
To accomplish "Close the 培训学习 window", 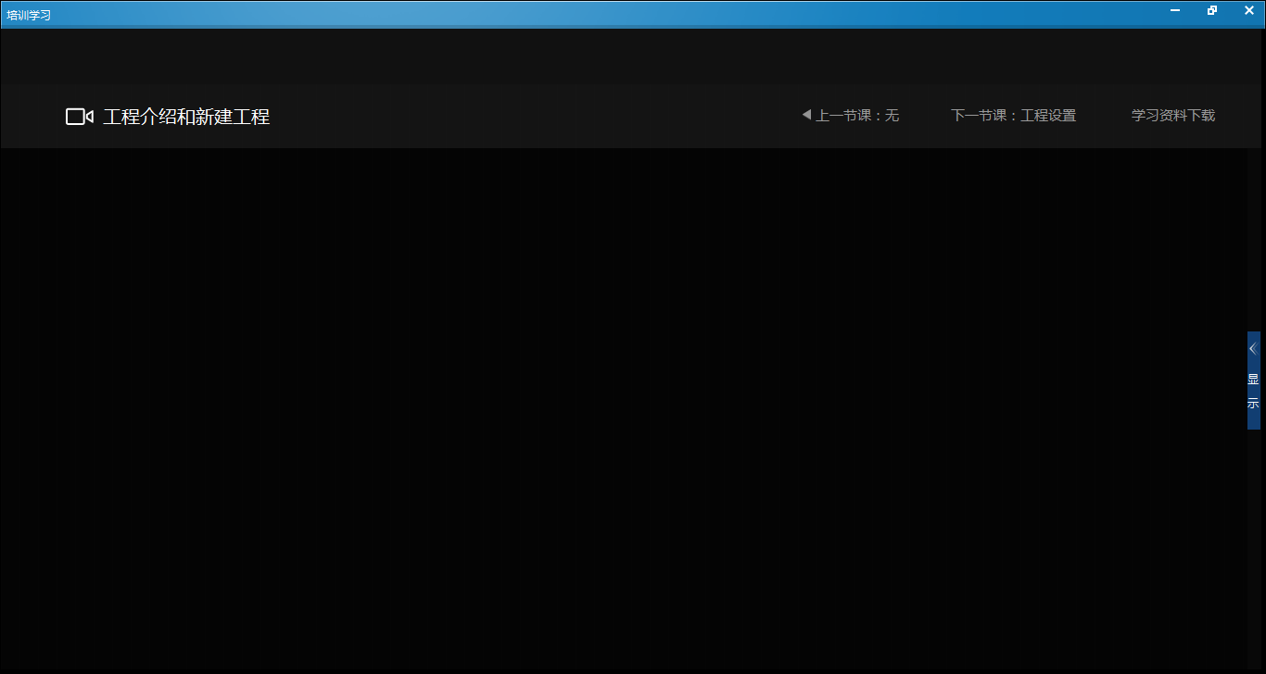I will pos(1248,10).
